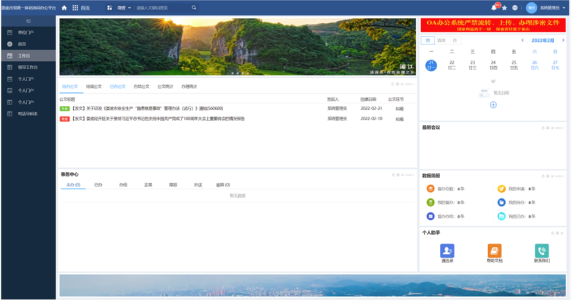Collapse the left sidebar menu toggle

(x=29, y=21)
